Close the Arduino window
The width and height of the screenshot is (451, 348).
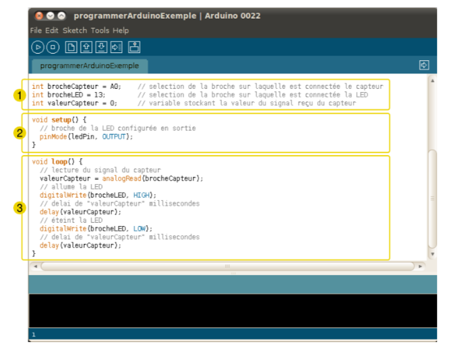39,16
